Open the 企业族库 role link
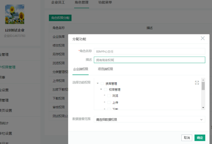212x144 pixels. [x=59, y=37]
